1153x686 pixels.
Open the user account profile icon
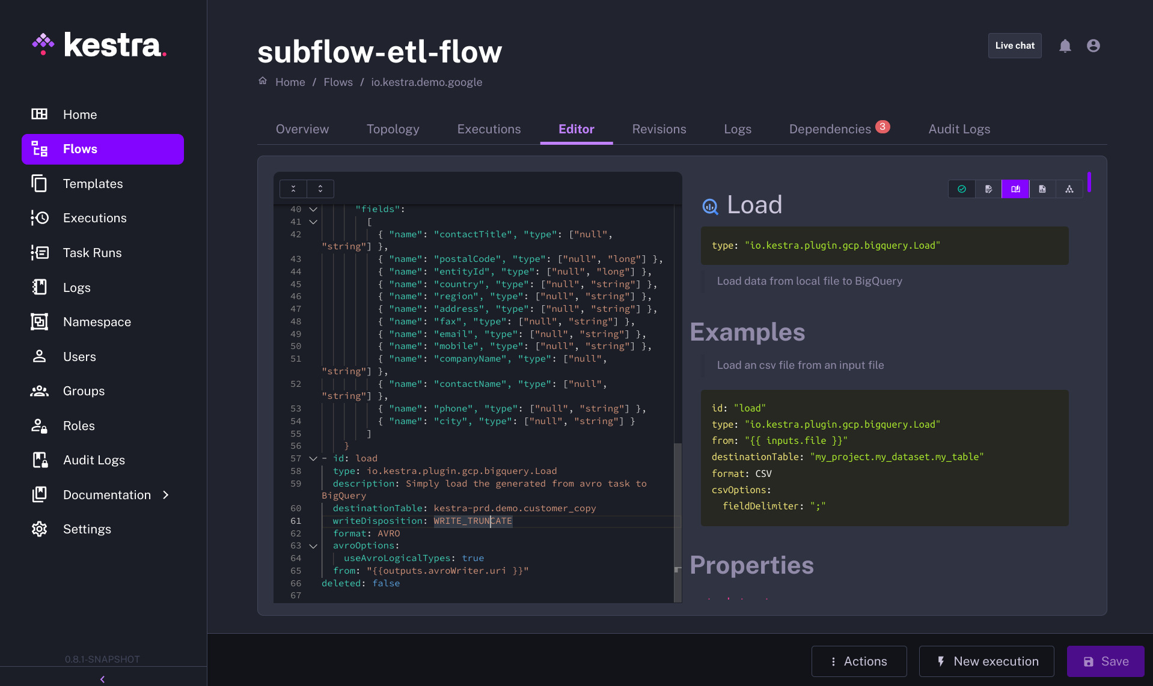point(1093,46)
